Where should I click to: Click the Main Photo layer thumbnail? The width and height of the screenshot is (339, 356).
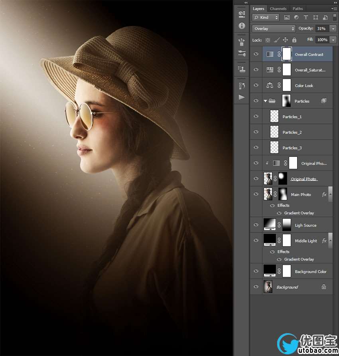[x=268, y=194]
